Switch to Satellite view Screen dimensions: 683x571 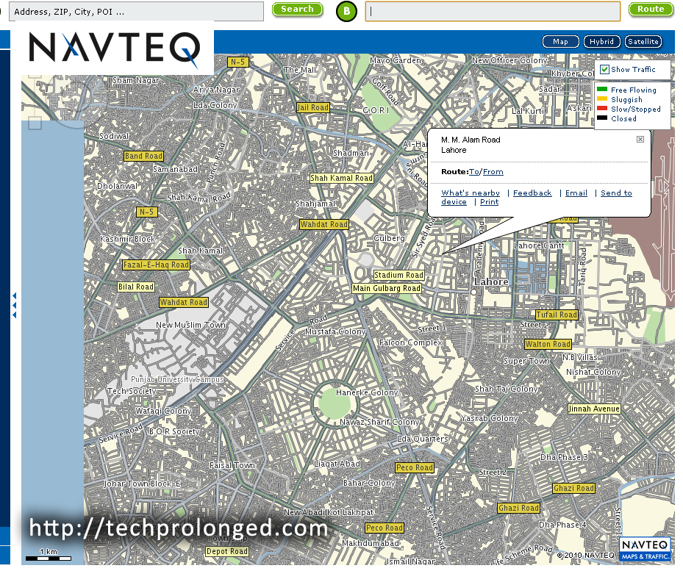(643, 41)
